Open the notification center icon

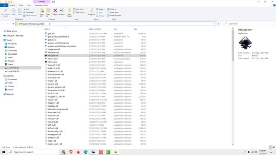click(x=271, y=152)
